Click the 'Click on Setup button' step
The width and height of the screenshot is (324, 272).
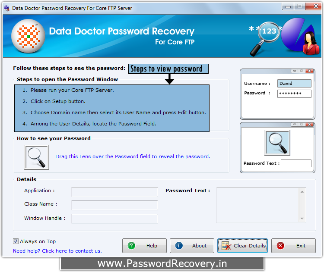click(58, 101)
